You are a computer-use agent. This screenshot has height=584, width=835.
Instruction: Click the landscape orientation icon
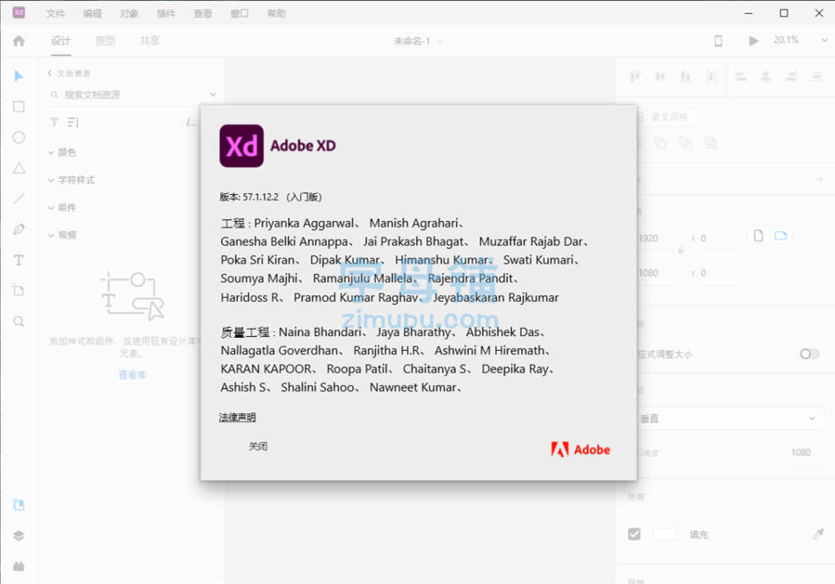(x=780, y=235)
